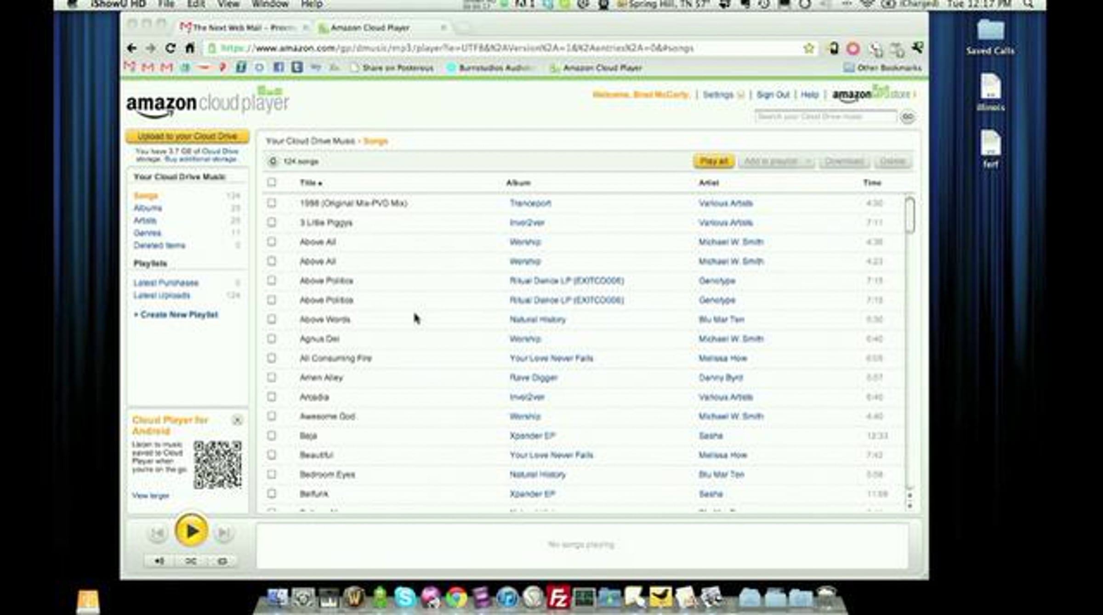The image size is (1103, 615).
Task: Click the browser Forward arrow
Action: 151,48
